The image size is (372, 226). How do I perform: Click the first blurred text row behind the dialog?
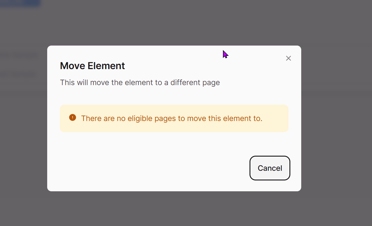coord(19,55)
